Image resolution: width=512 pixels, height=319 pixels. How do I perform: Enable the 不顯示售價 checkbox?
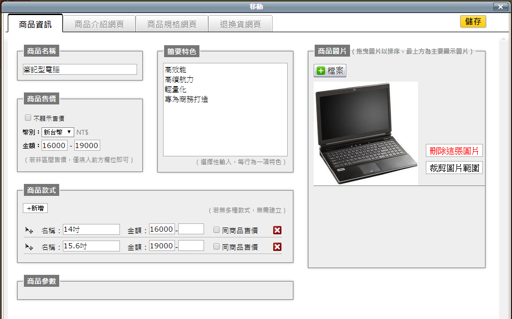(x=28, y=118)
